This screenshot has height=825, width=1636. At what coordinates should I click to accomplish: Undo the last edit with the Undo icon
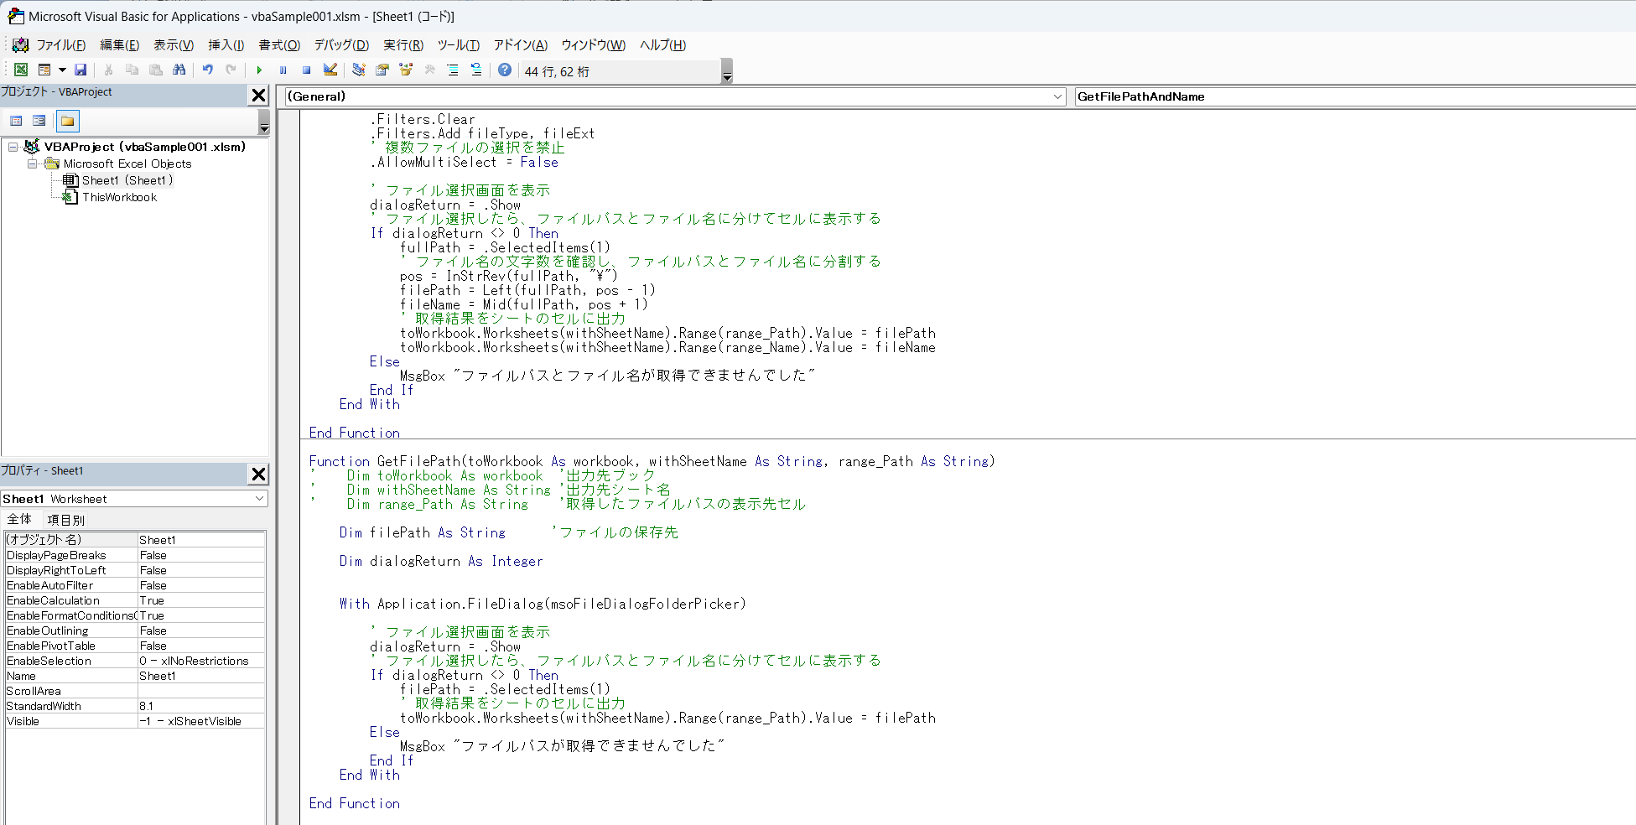point(206,70)
